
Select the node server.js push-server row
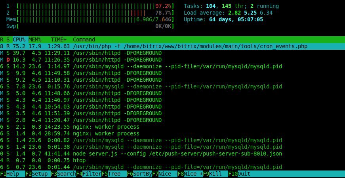173,154
